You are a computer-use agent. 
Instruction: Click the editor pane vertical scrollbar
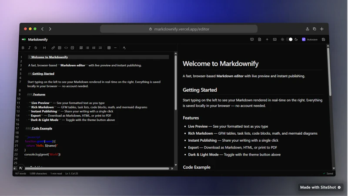pyautogui.click(x=176, y=82)
